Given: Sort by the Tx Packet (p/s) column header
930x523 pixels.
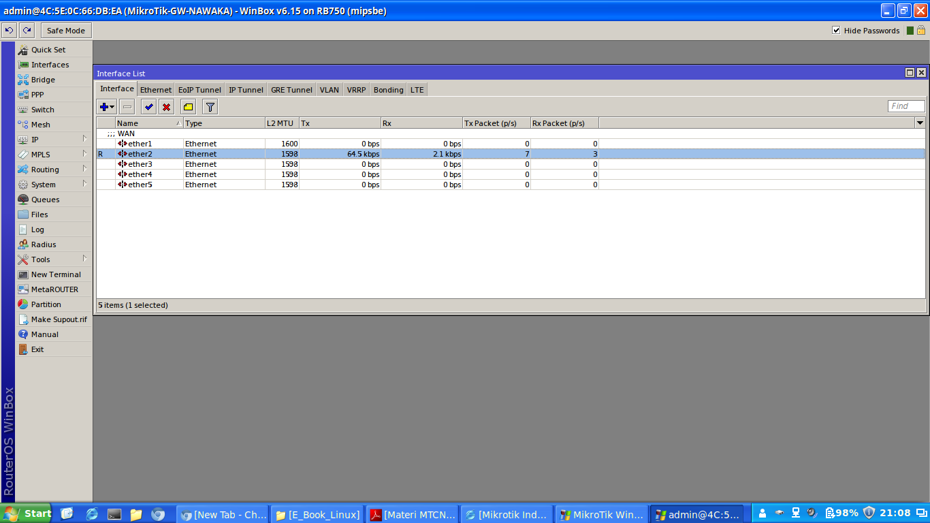Looking at the screenshot, I should coord(497,123).
